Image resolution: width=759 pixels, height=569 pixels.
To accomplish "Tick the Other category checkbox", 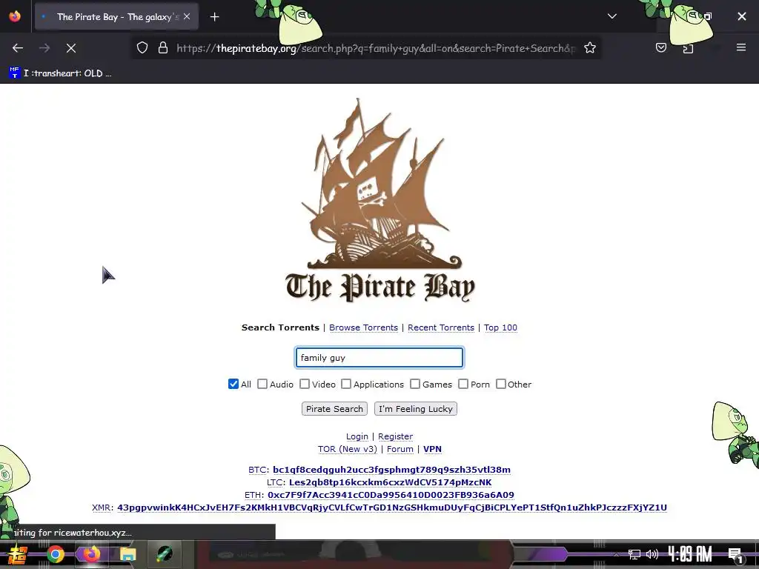I will click(501, 385).
